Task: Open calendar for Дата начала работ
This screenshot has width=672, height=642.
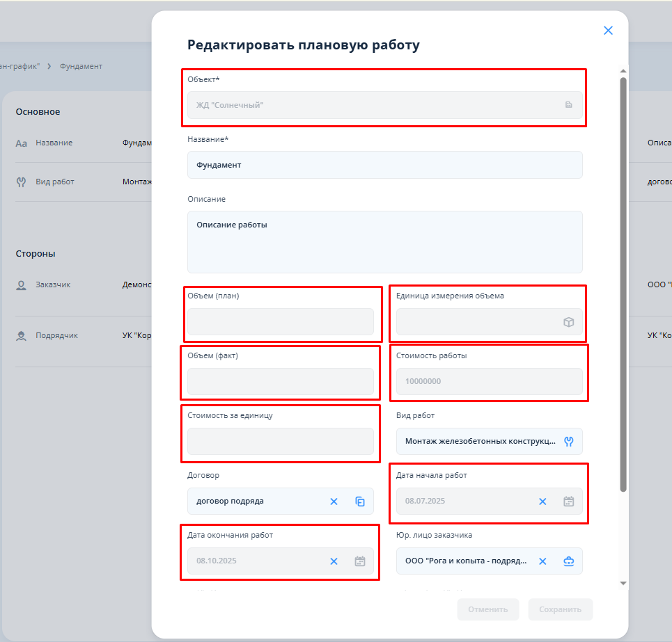Action: (568, 501)
